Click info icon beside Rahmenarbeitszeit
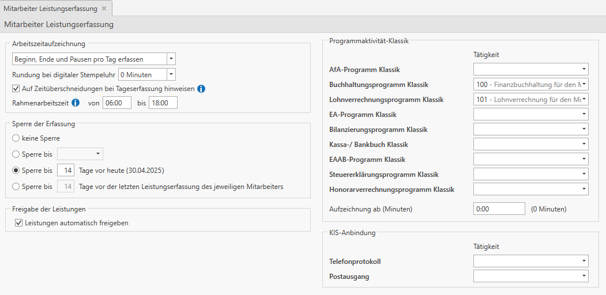The width and height of the screenshot is (606, 295). [75, 103]
